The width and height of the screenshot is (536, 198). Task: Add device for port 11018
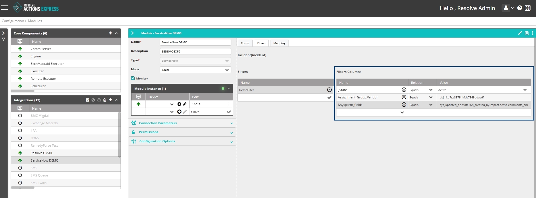coord(179,104)
